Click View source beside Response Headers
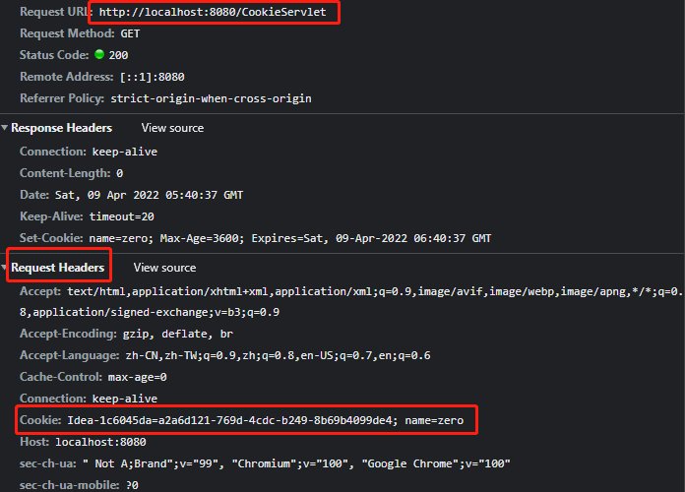The height and width of the screenshot is (492, 685). (x=172, y=128)
